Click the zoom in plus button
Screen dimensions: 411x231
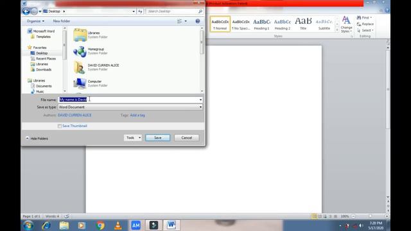[387, 216]
